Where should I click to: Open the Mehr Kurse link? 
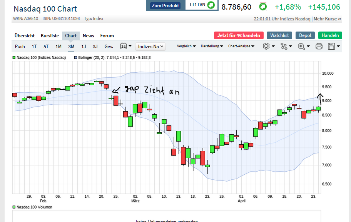(327, 18)
